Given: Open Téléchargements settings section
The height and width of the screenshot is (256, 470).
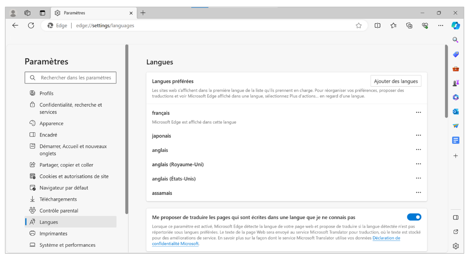Looking at the screenshot, I should pyautogui.click(x=70, y=199).
